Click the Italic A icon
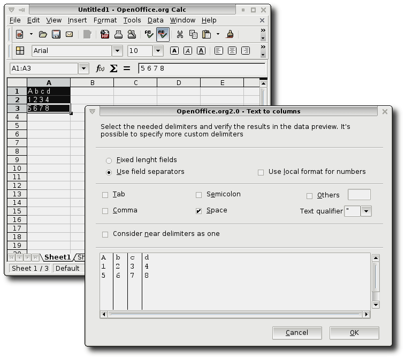Viewport: 405px width, 359px height. point(188,51)
